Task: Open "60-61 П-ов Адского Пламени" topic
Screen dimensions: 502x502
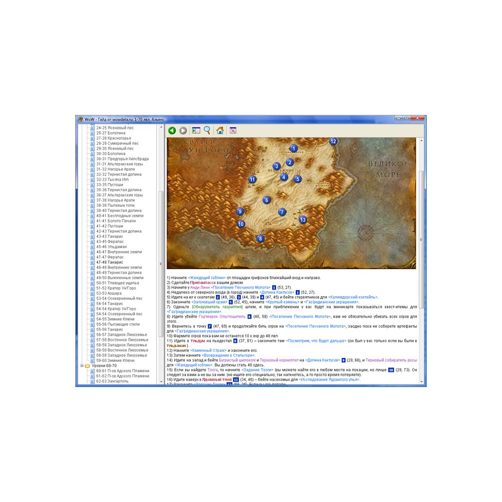Action: pyautogui.click(x=122, y=371)
